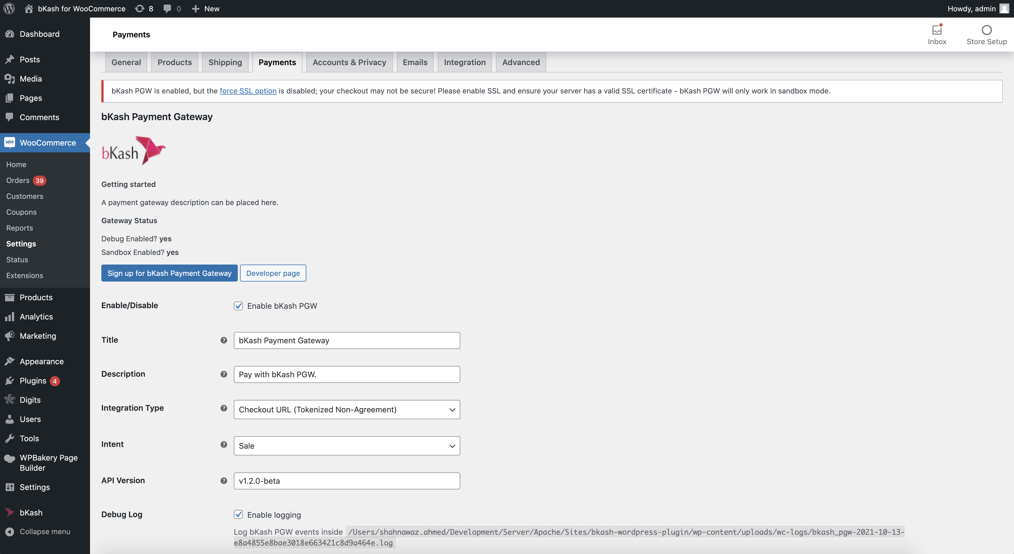Click the Dashboard menu icon

(x=10, y=33)
